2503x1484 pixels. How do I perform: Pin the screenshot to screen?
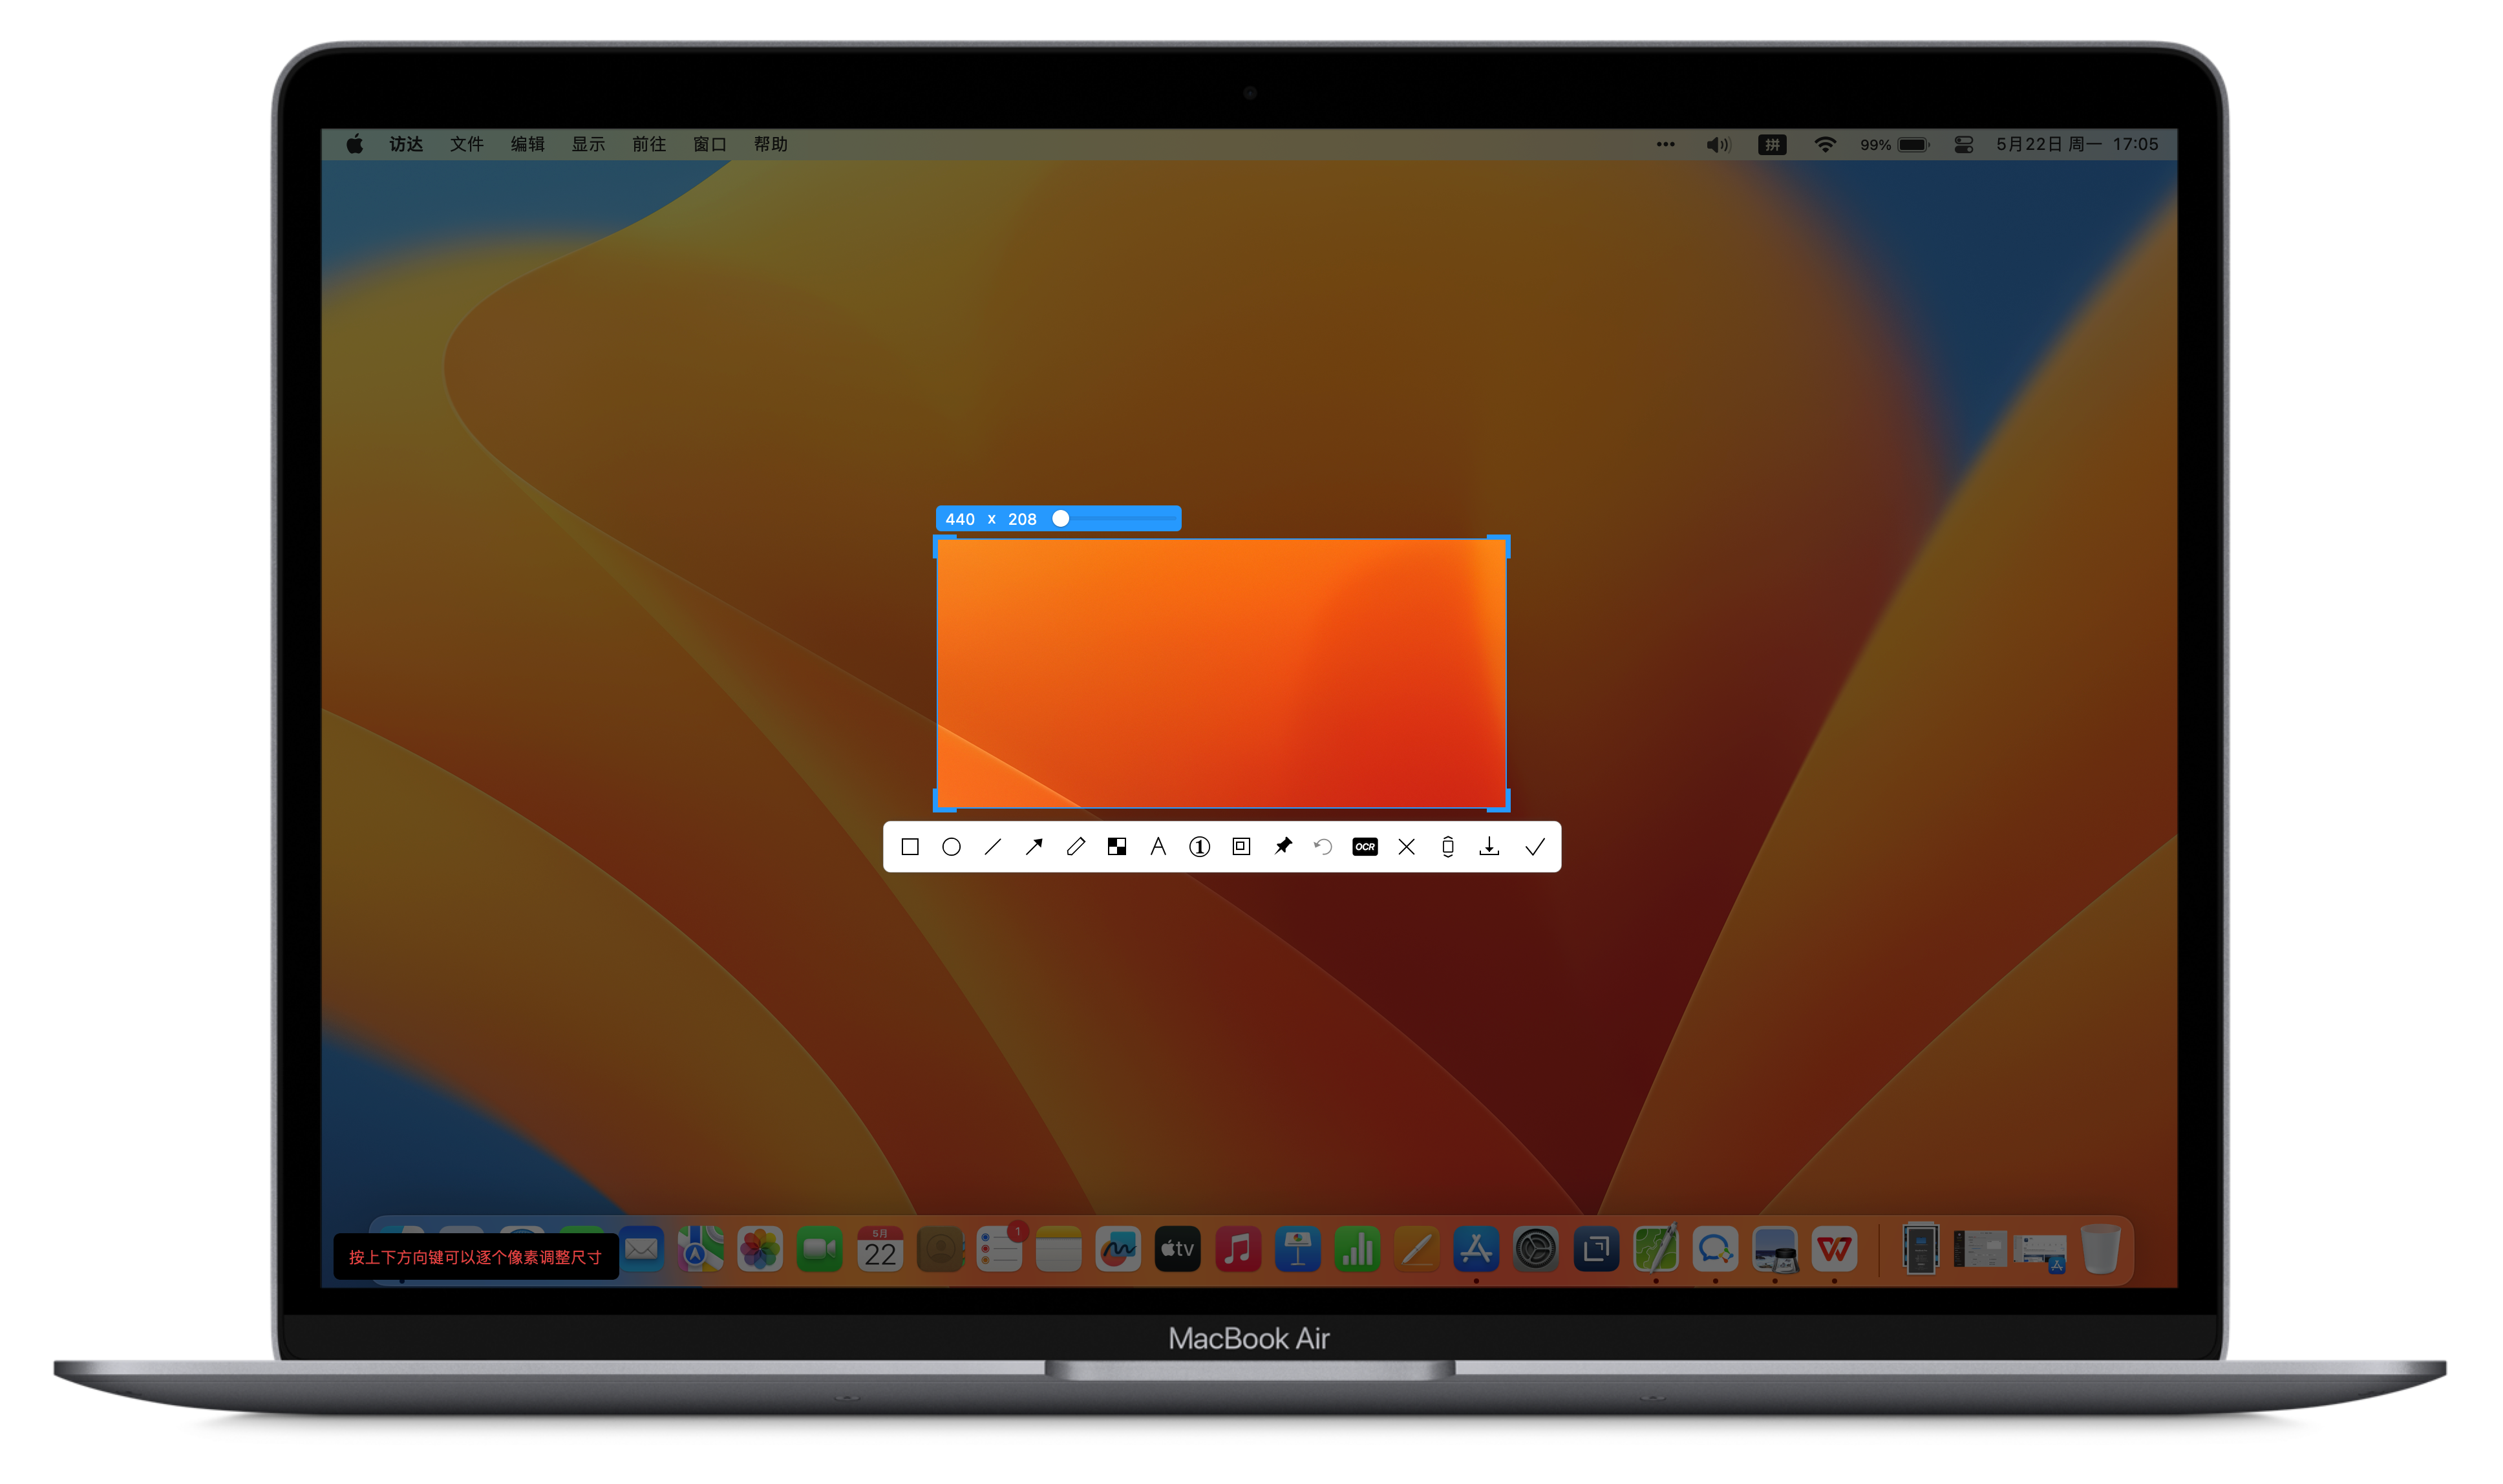click(1283, 847)
